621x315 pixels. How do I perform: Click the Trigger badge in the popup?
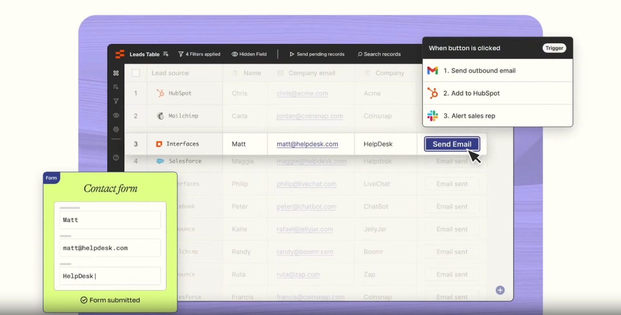[554, 48]
